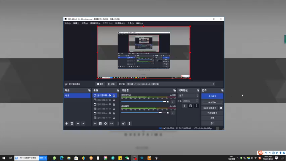Open the display selection dropdown
The image size is (286, 161).
(x=171, y=84)
